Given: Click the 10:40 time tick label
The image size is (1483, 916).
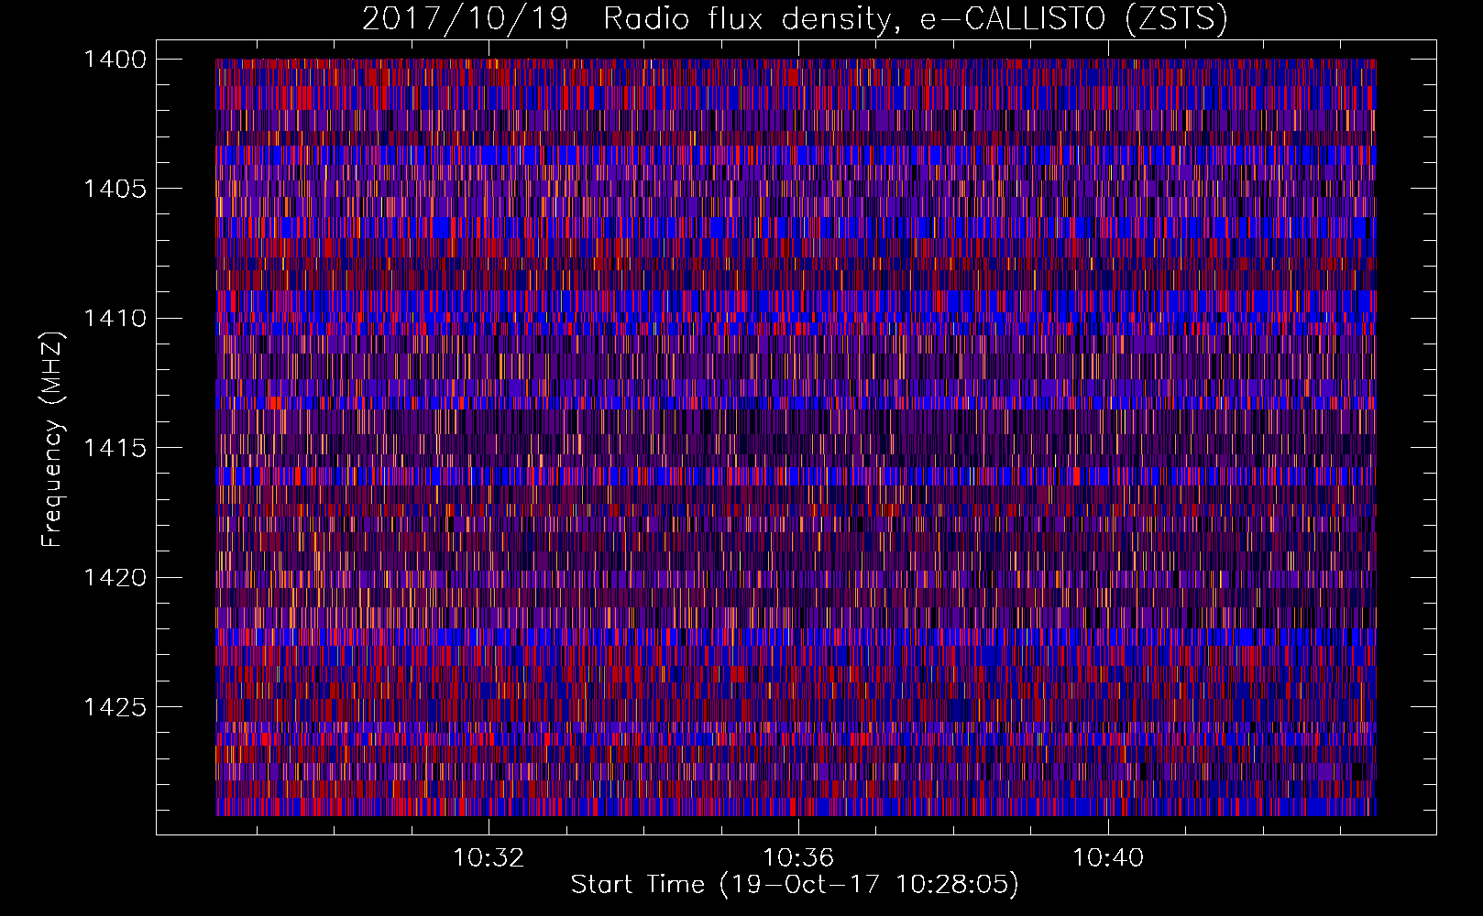Looking at the screenshot, I should (x=1108, y=858).
